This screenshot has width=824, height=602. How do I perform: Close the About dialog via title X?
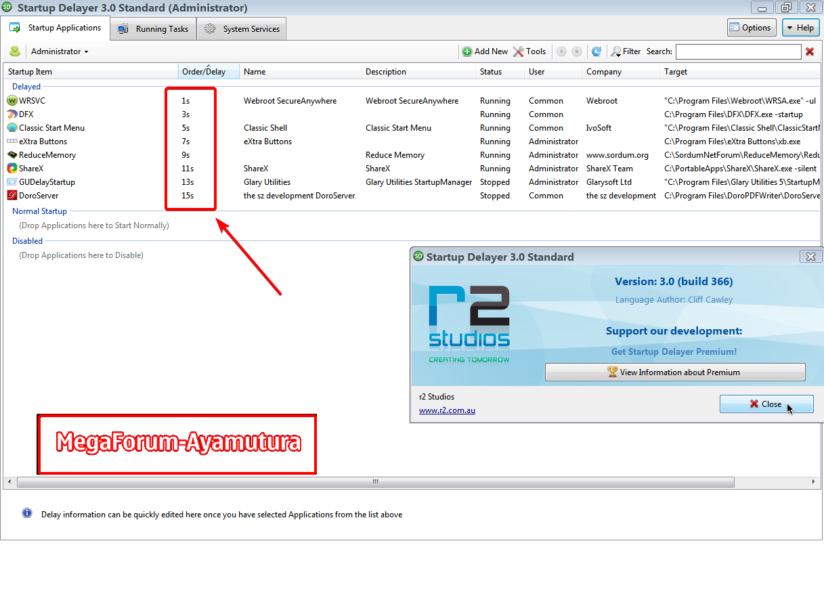tap(810, 257)
